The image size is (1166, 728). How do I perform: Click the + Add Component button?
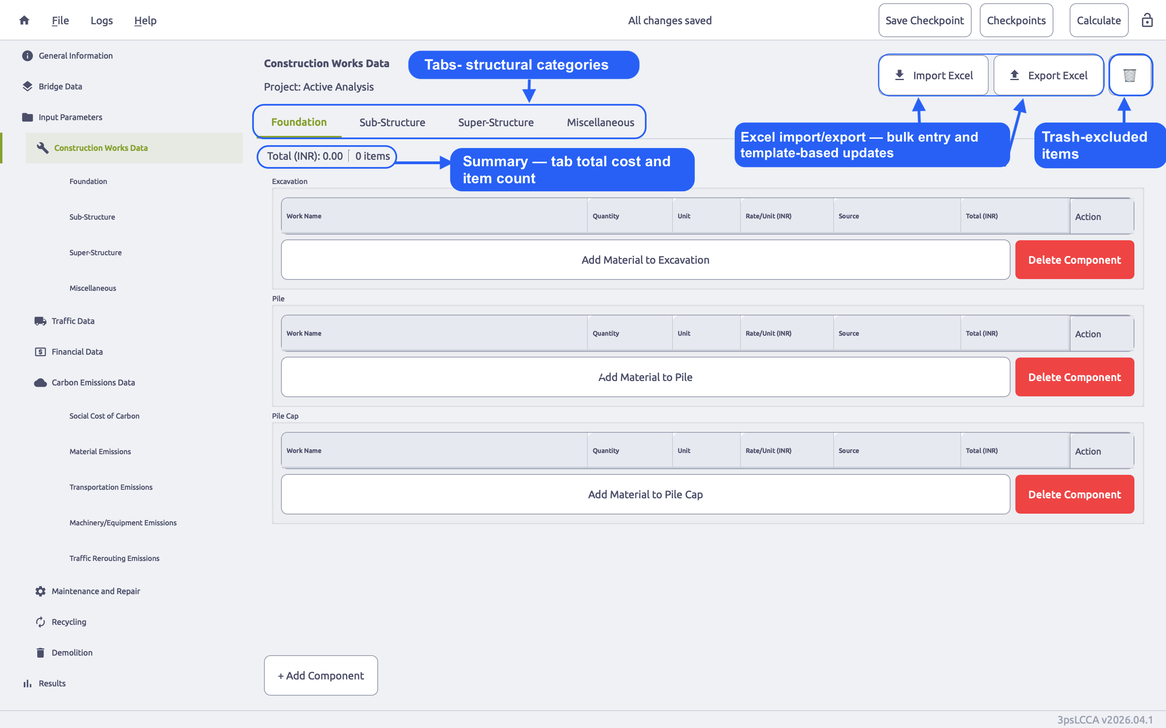[x=321, y=675]
